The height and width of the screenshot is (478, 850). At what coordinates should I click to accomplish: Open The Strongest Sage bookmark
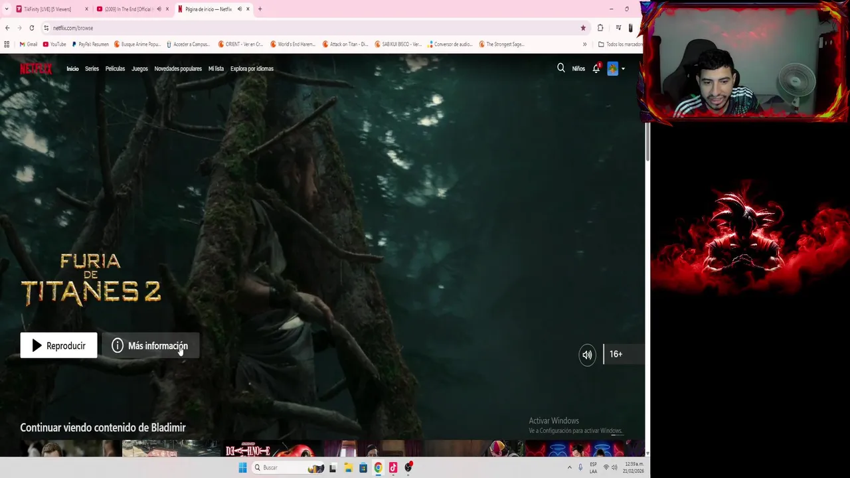501,44
